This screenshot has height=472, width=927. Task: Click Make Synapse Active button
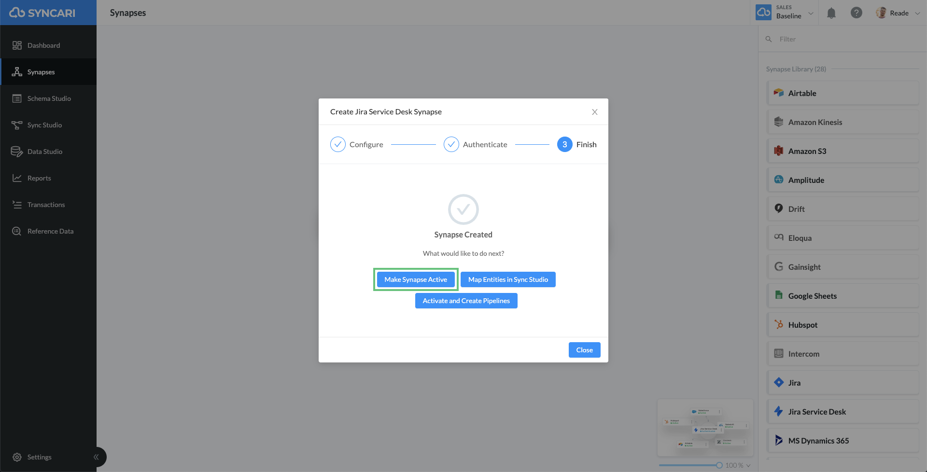click(416, 279)
